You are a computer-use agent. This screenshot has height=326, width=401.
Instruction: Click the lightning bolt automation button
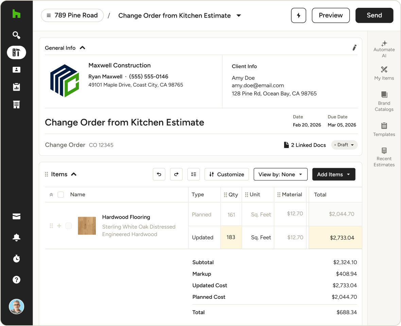298,16
